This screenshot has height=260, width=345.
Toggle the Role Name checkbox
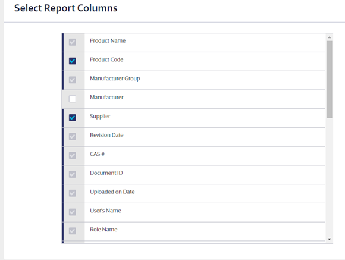point(73,231)
